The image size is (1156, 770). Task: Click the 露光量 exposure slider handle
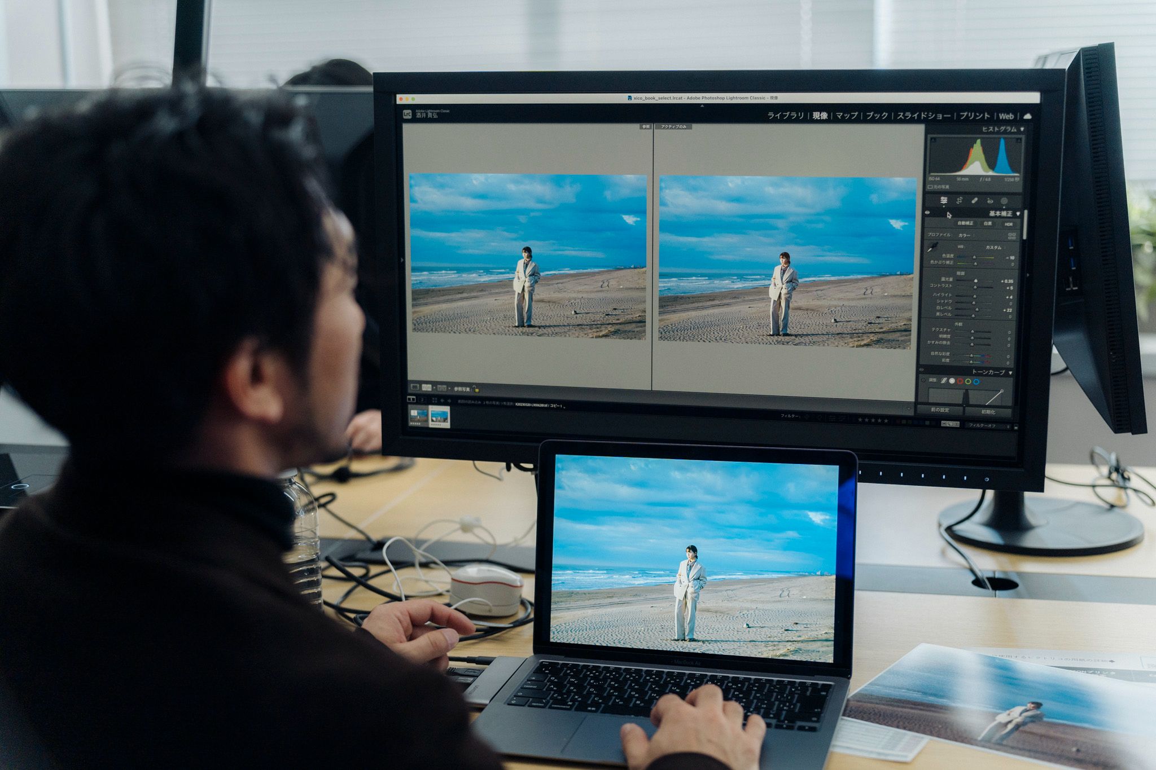[975, 280]
